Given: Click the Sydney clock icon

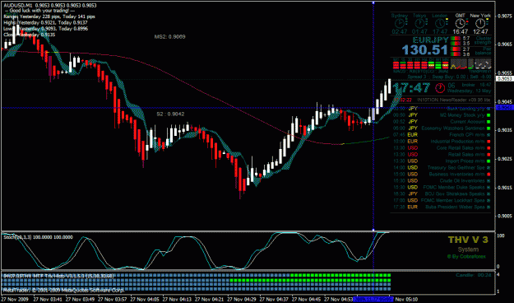Looking at the screenshot, I should (399, 23).
